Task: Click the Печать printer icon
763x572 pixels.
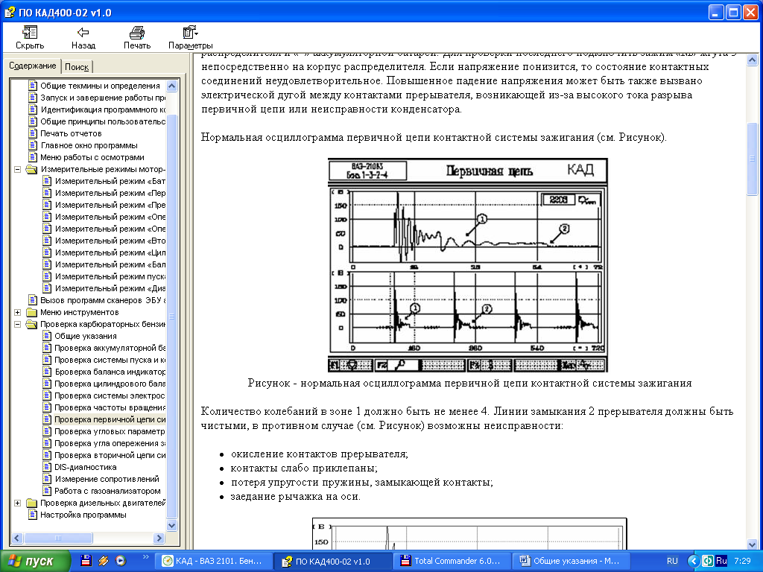Action: coord(137,33)
